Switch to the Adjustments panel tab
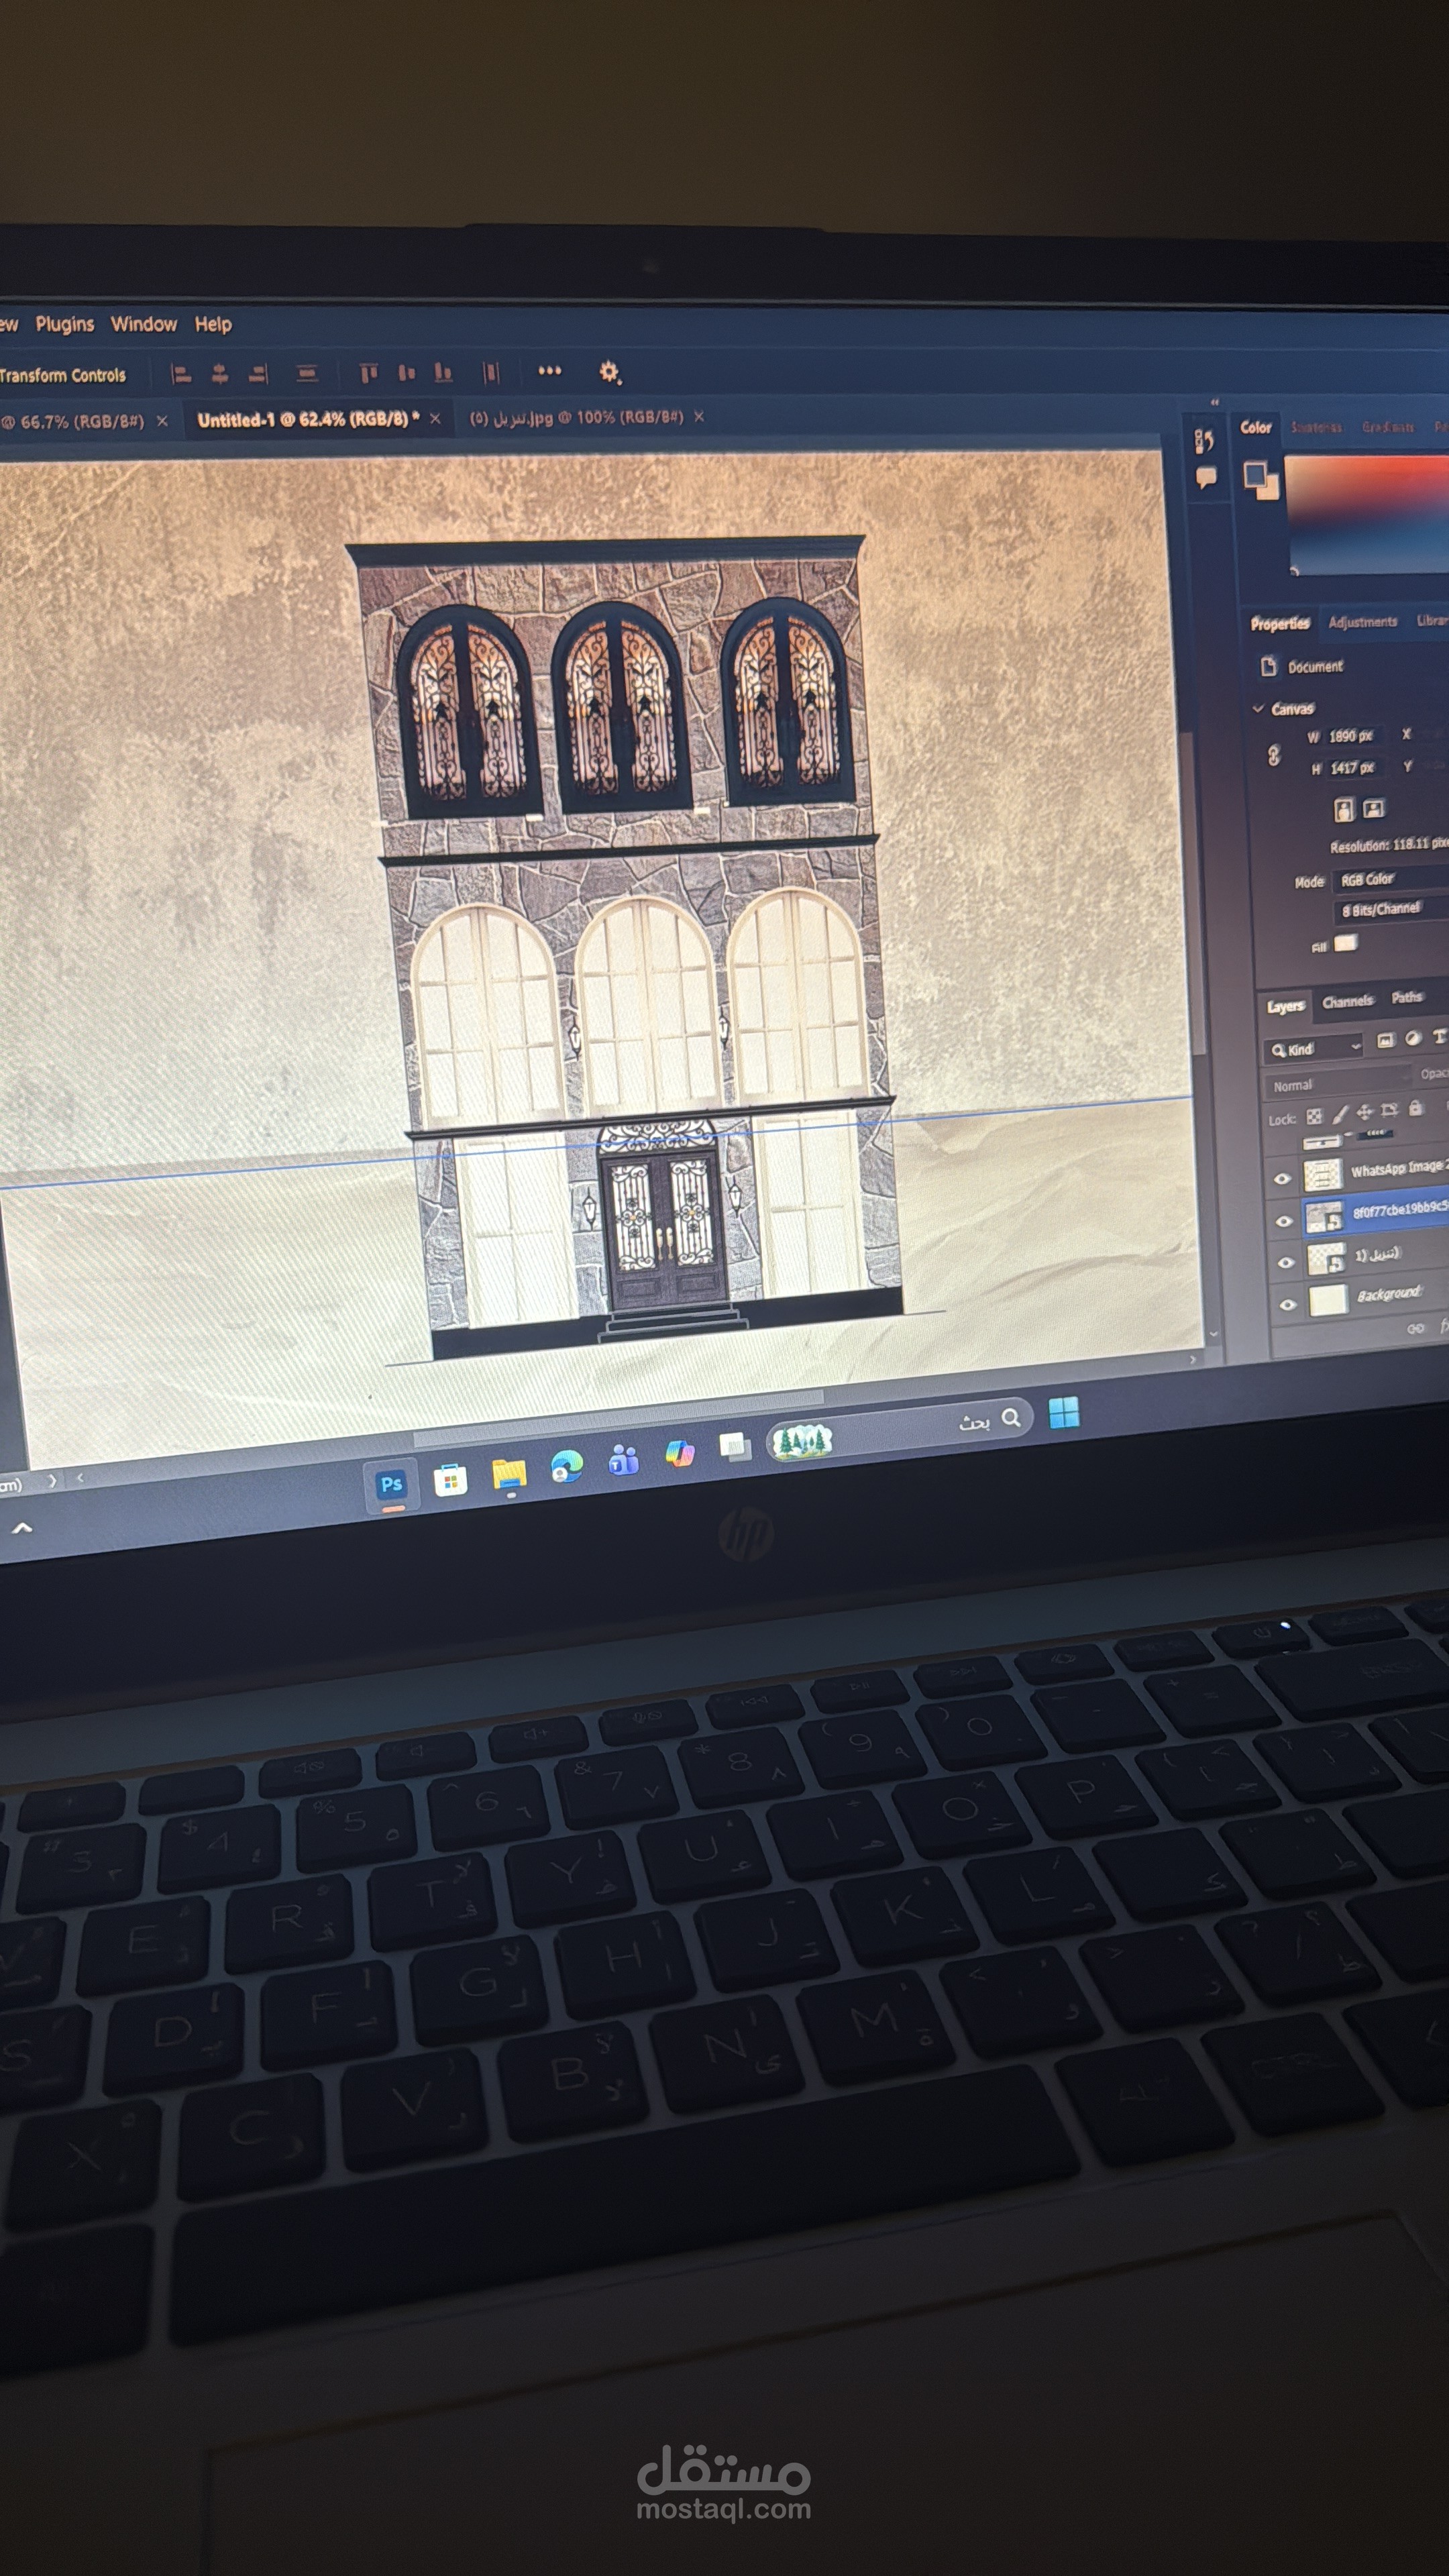1449x2576 pixels. [x=1362, y=622]
